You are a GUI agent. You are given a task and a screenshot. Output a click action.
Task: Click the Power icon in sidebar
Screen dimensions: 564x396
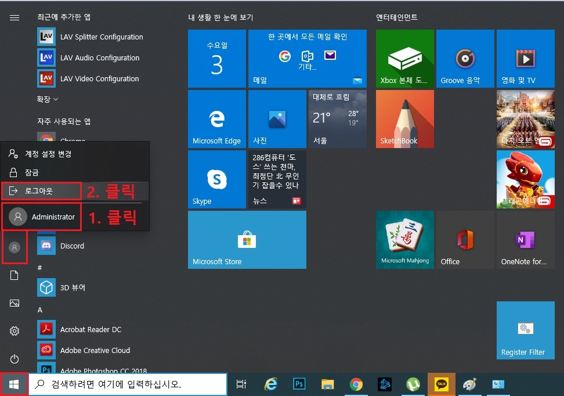[x=15, y=359]
